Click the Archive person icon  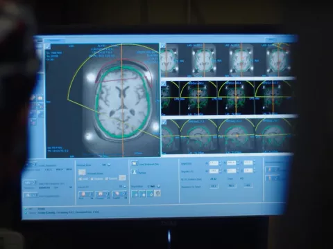(134, 172)
